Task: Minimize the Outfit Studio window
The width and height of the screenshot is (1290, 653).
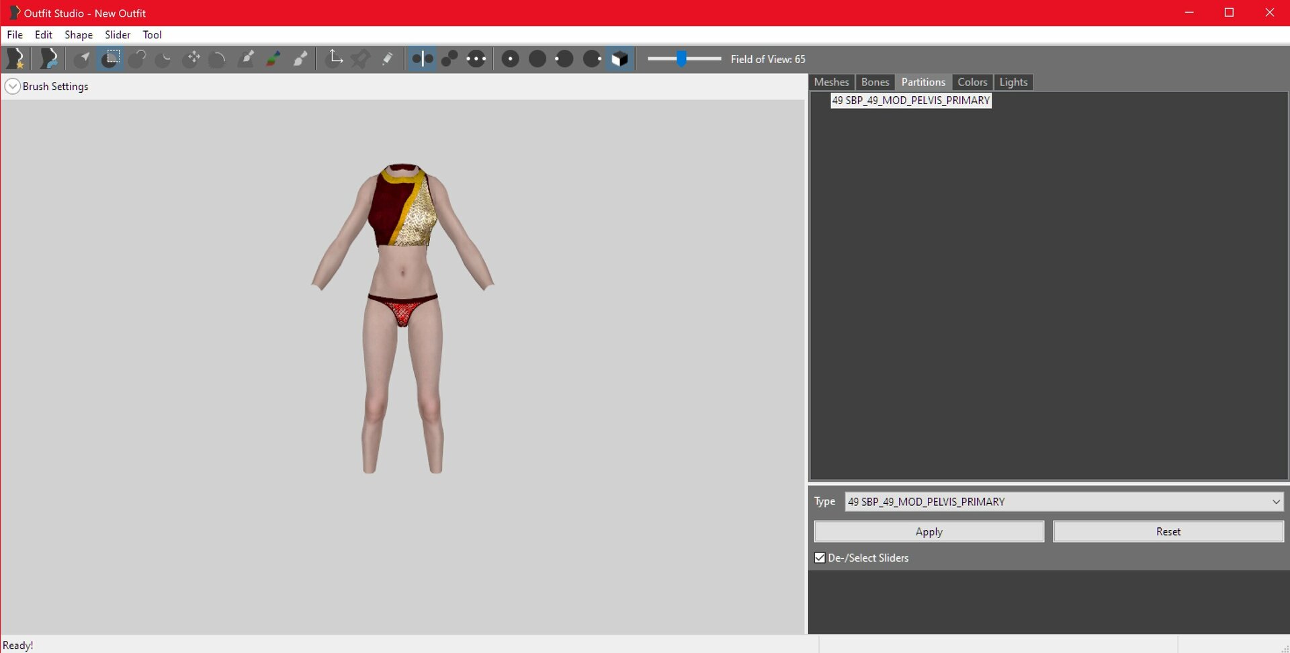Action: click(1189, 13)
